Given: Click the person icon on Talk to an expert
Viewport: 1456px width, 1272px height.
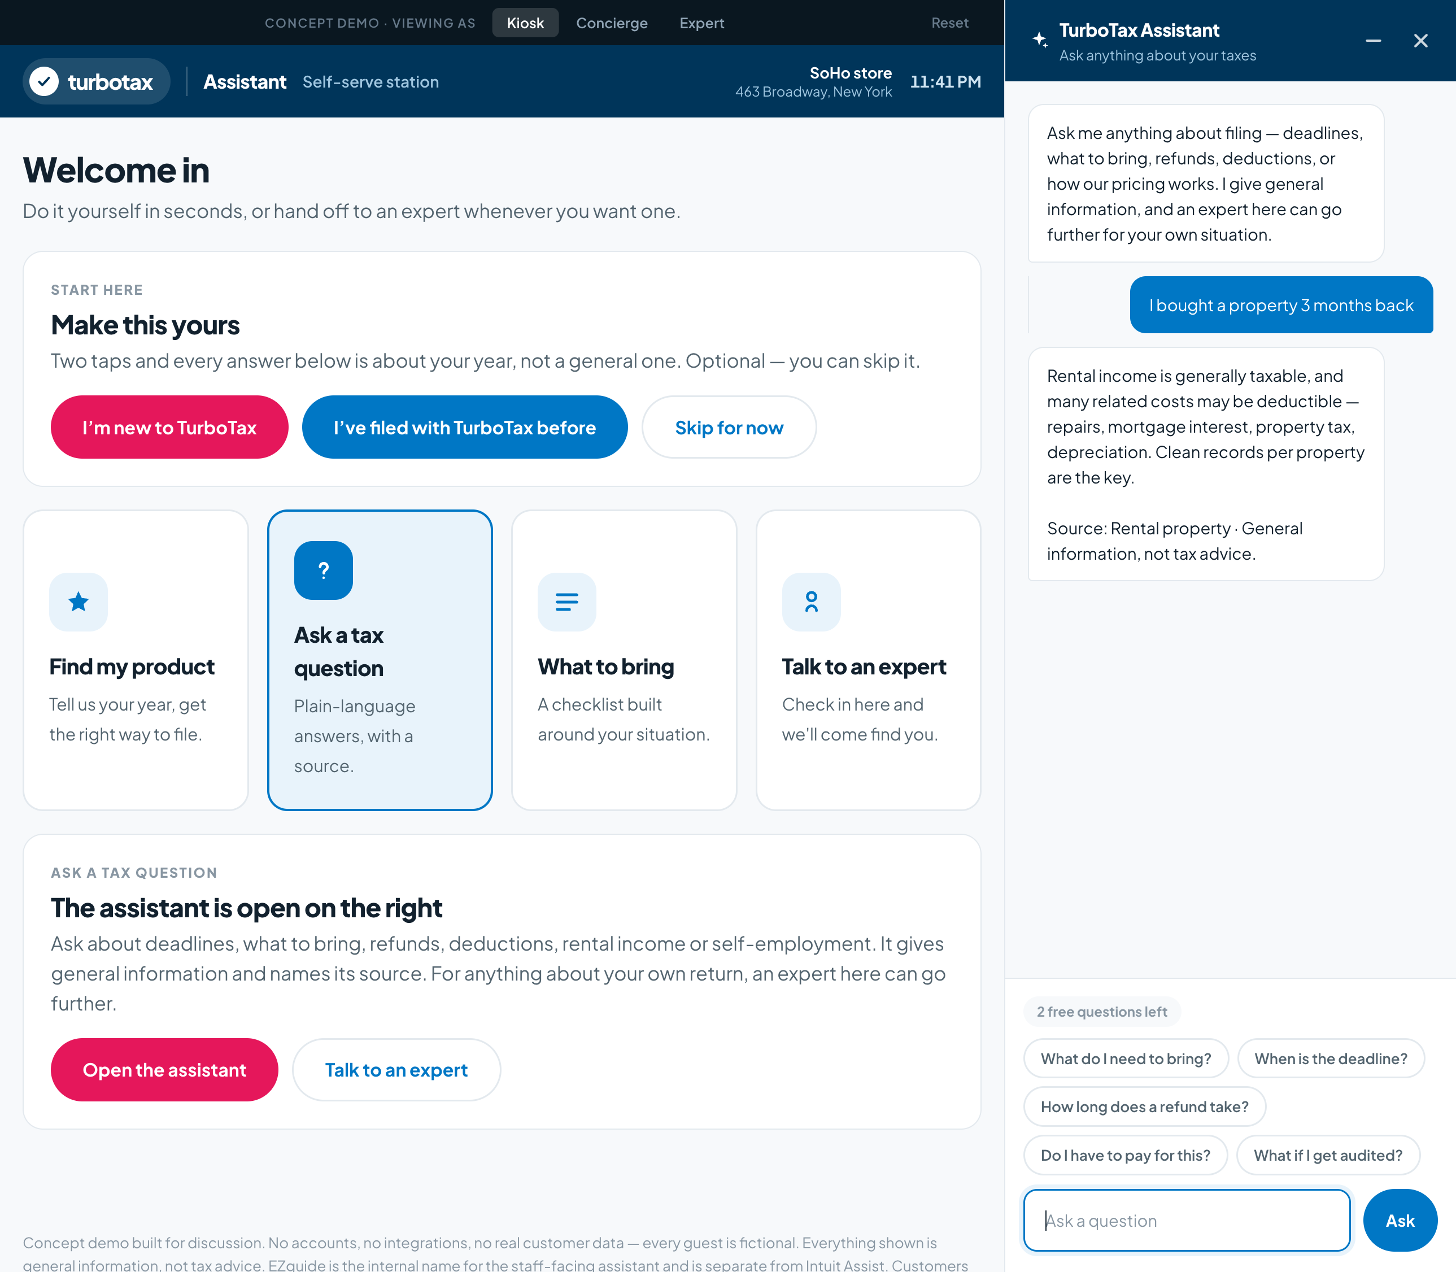Looking at the screenshot, I should coord(810,602).
